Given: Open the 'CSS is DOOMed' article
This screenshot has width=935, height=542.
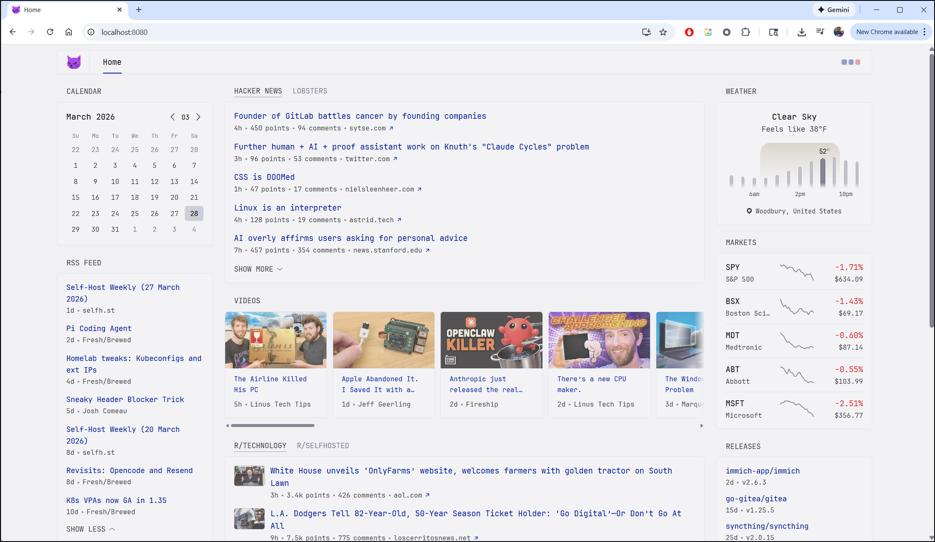Looking at the screenshot, I should click(x=264, y=177).
